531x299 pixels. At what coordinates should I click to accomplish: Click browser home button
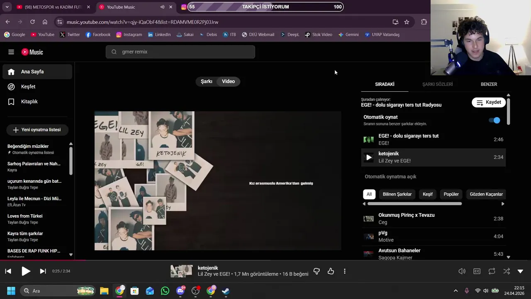(45, 22)
